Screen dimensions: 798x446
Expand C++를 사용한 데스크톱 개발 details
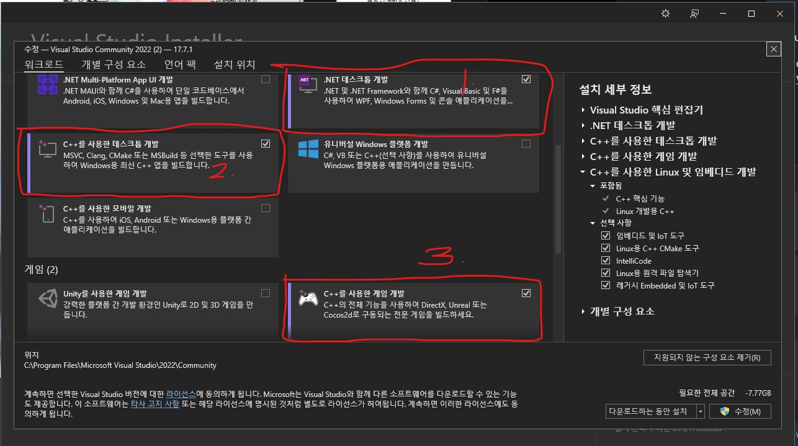click(x=583, y=141)
